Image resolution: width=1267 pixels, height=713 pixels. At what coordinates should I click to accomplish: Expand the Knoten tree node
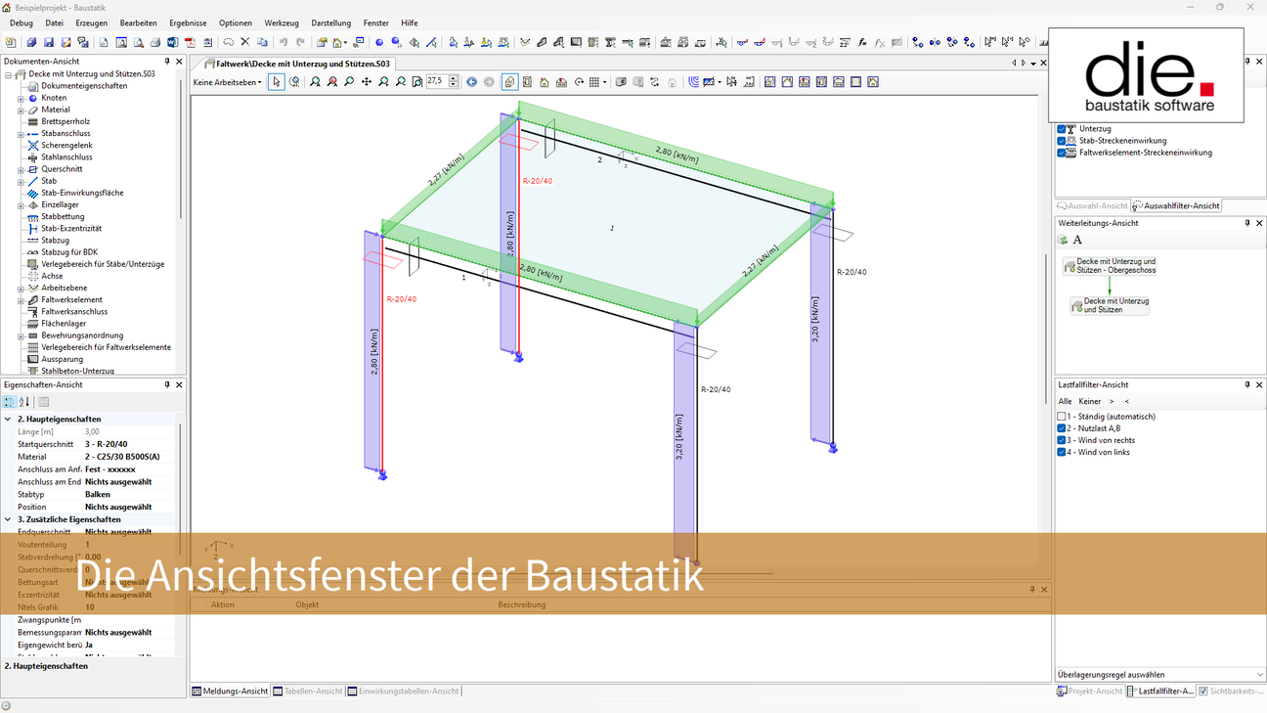click(x=21, y=98)
